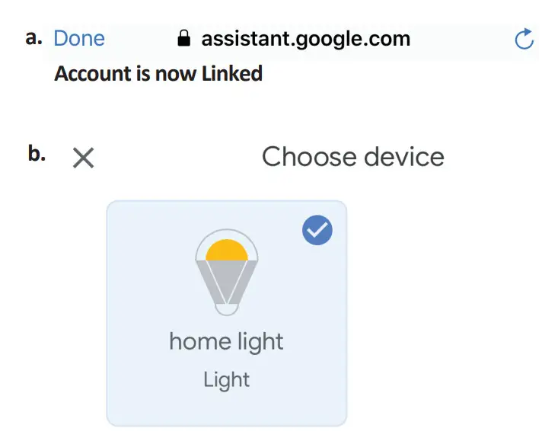
Task: Click the step 'b.' label
Action: coord(37,153)
